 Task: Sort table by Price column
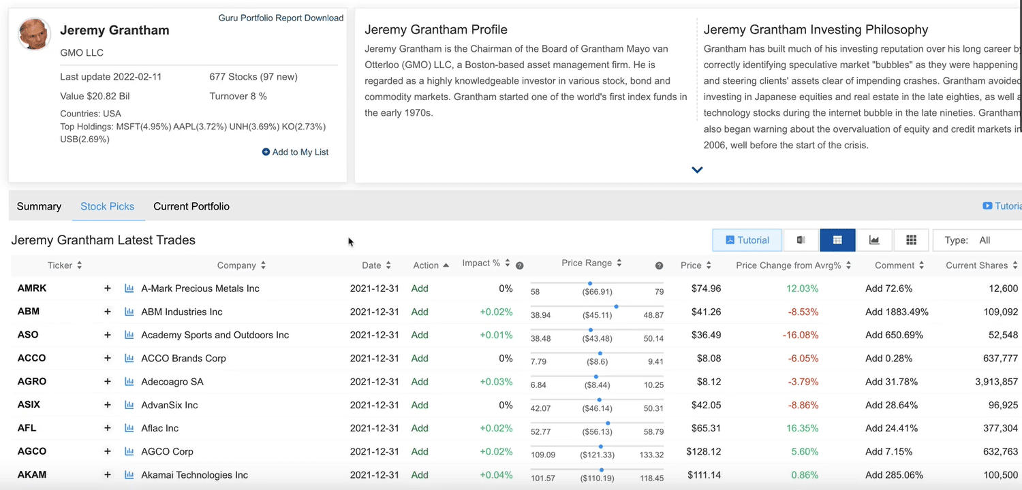point(696,265)
